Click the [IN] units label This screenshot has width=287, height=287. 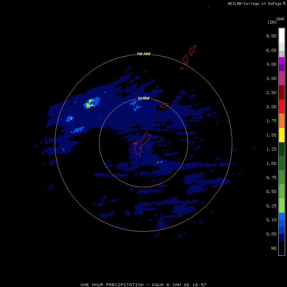272,22
